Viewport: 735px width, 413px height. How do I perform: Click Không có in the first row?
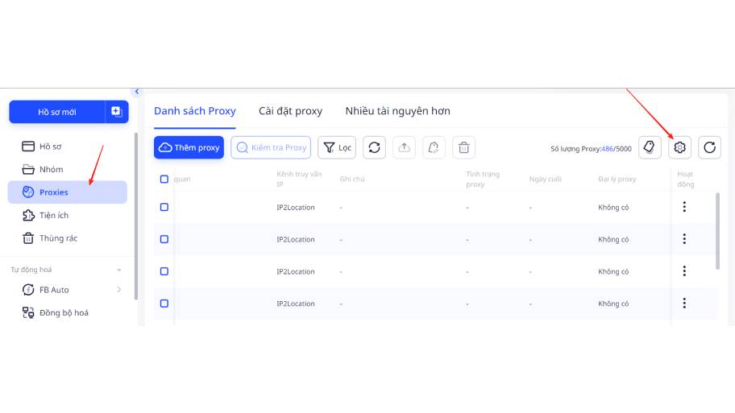point(613,208)
